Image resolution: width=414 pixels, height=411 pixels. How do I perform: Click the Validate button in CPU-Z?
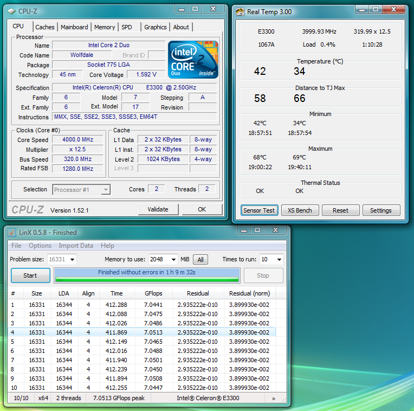pos(158,209)
